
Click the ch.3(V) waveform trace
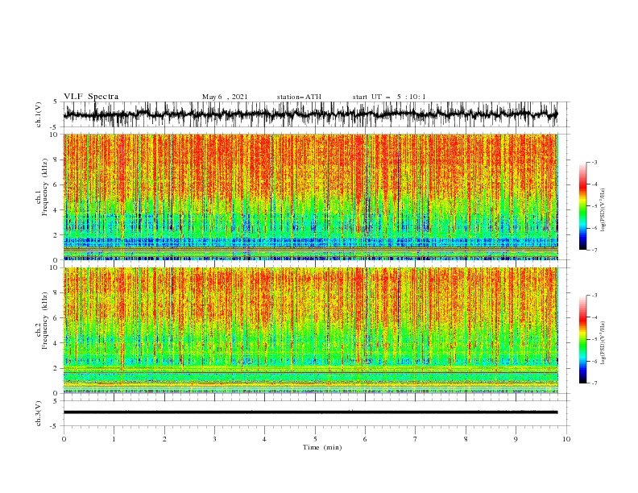point(310,412)
